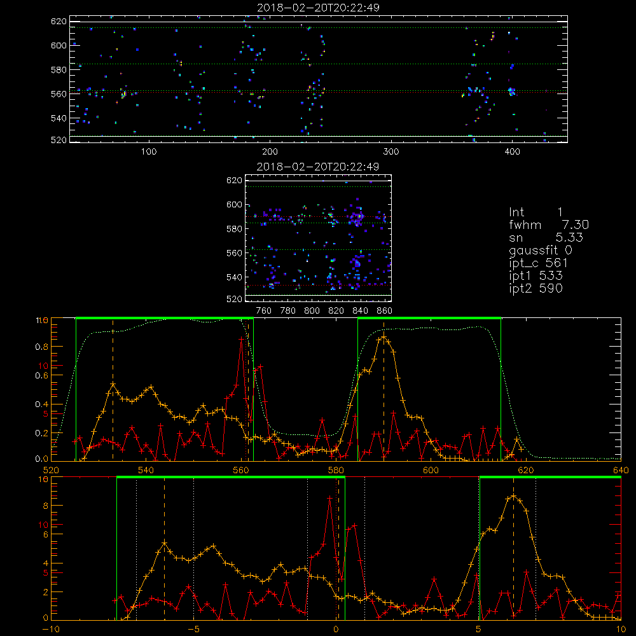This screenshot has width=636, height=636.
Task: Click orange dashed vertical line near 533 third plot
Action: pyautogui.click(x=113, y=389)
